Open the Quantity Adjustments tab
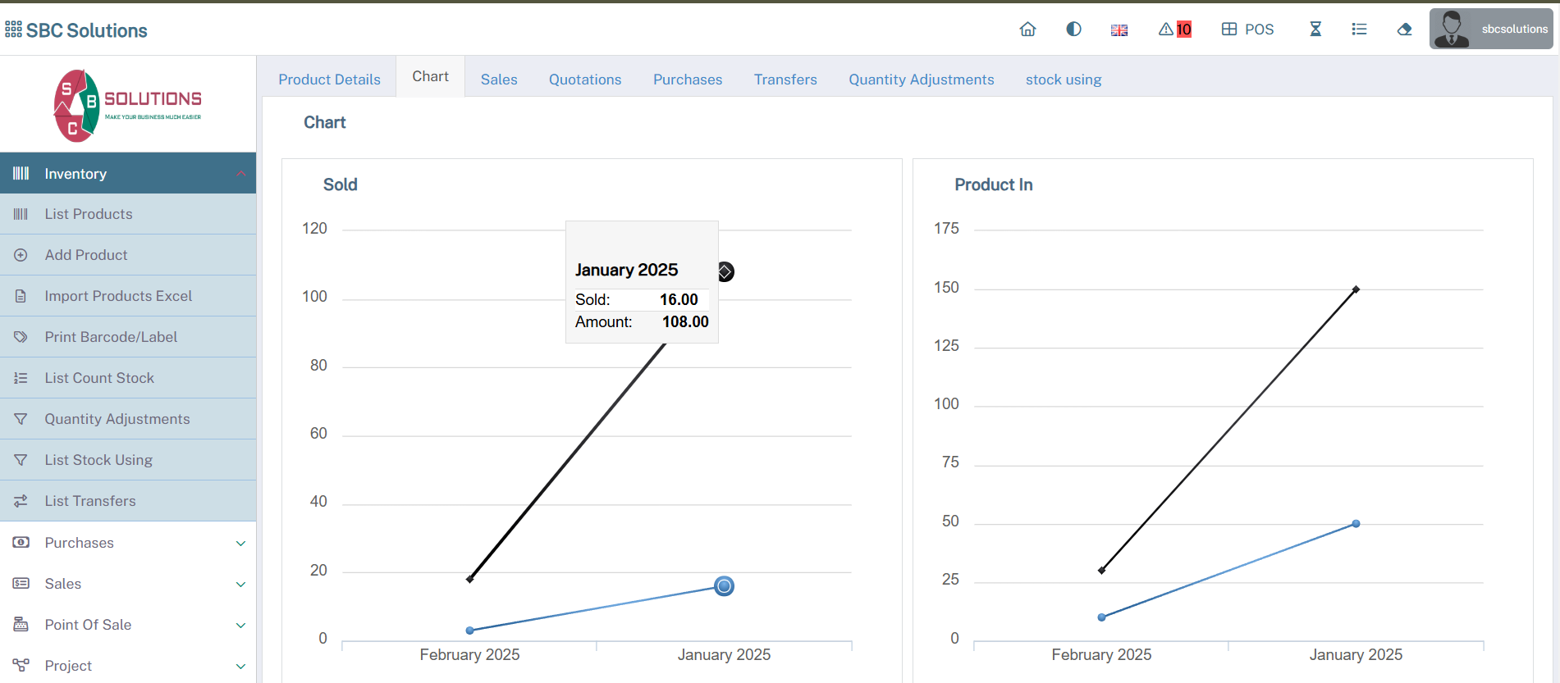 921,80
